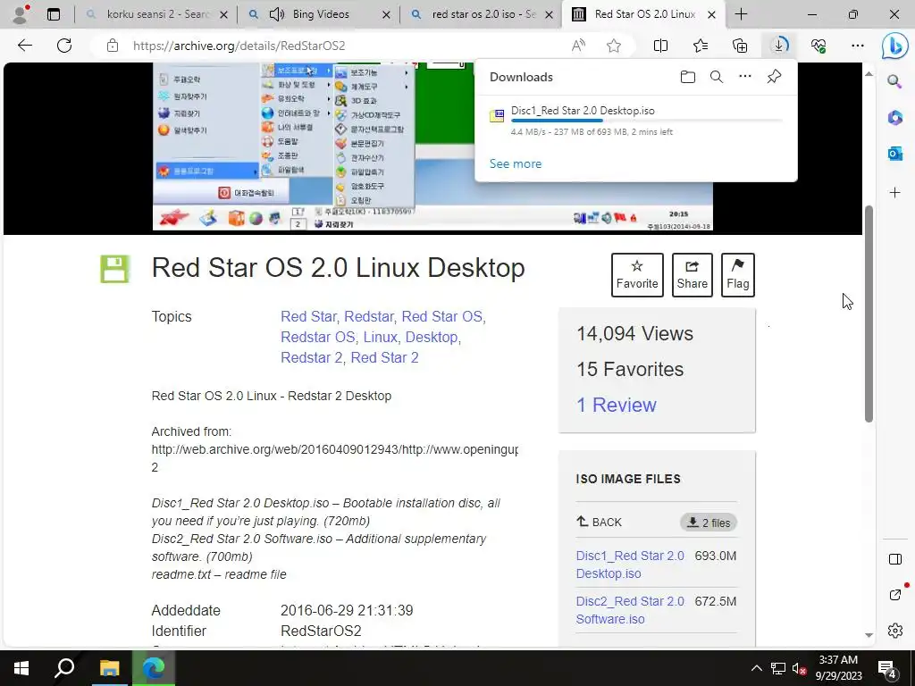The image size is (915, 686).
Task: Click the site lock icon in address bar
Action: [x=113, y=46]
